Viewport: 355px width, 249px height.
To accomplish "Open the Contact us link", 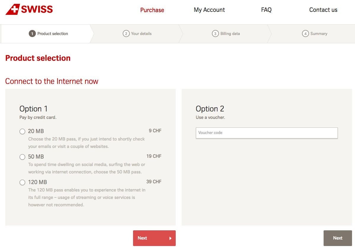I will (323, 10).
